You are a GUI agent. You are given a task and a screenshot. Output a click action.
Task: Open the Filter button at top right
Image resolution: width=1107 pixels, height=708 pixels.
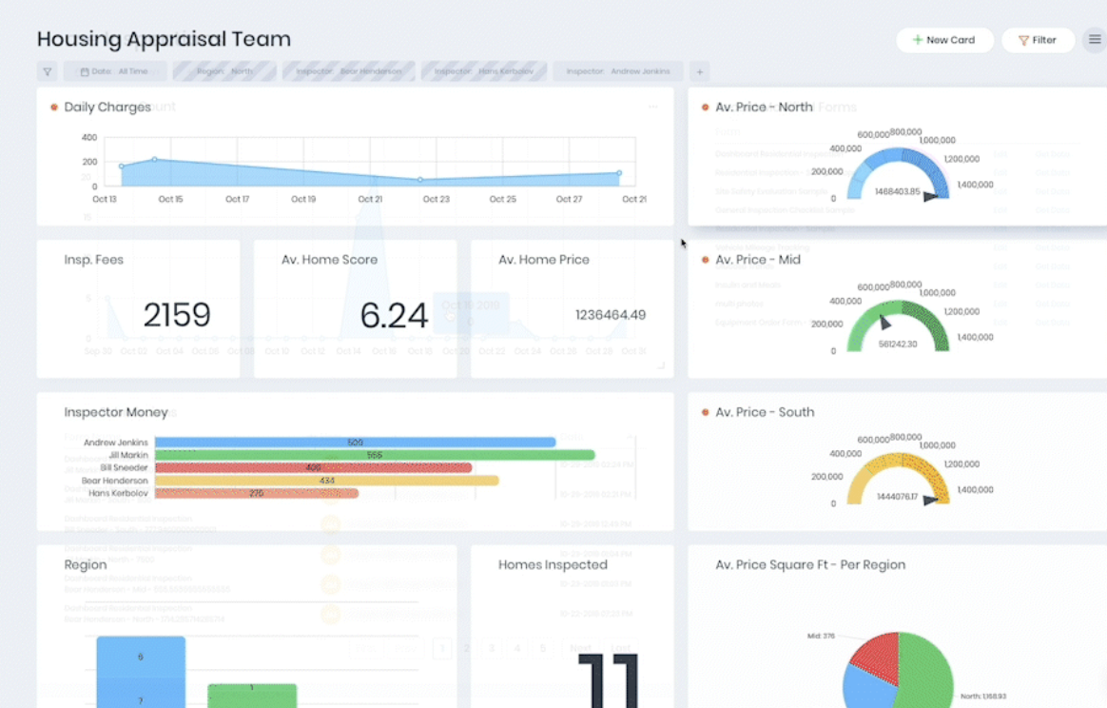(1038, 40)
